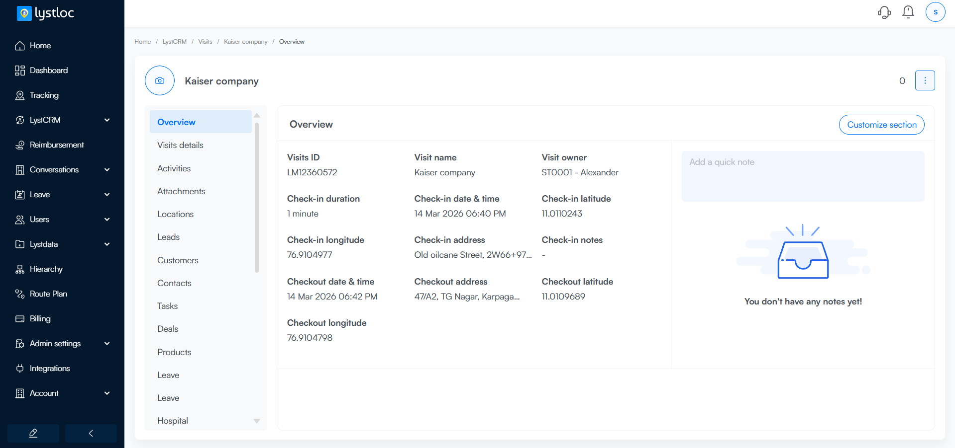Click the headset support icon
Image resolution: width=955 pixels, height=448 pixels.
[x=884, y=12]
